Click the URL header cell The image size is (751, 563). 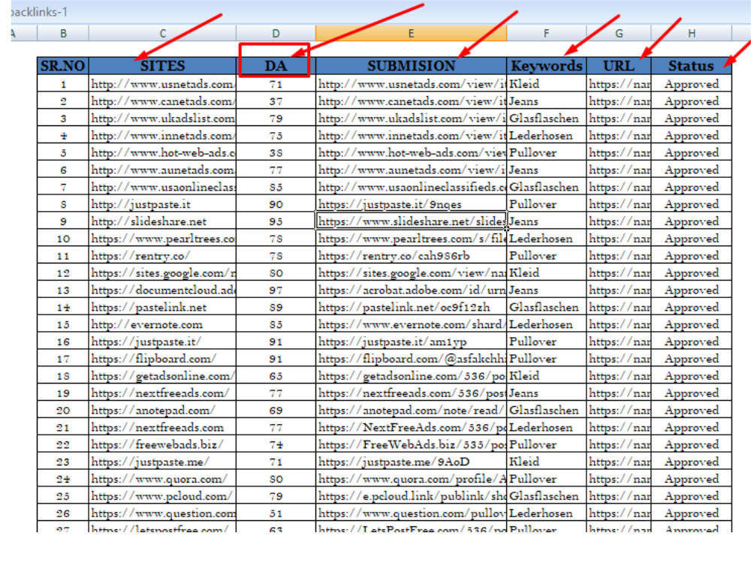pos(619,65)
